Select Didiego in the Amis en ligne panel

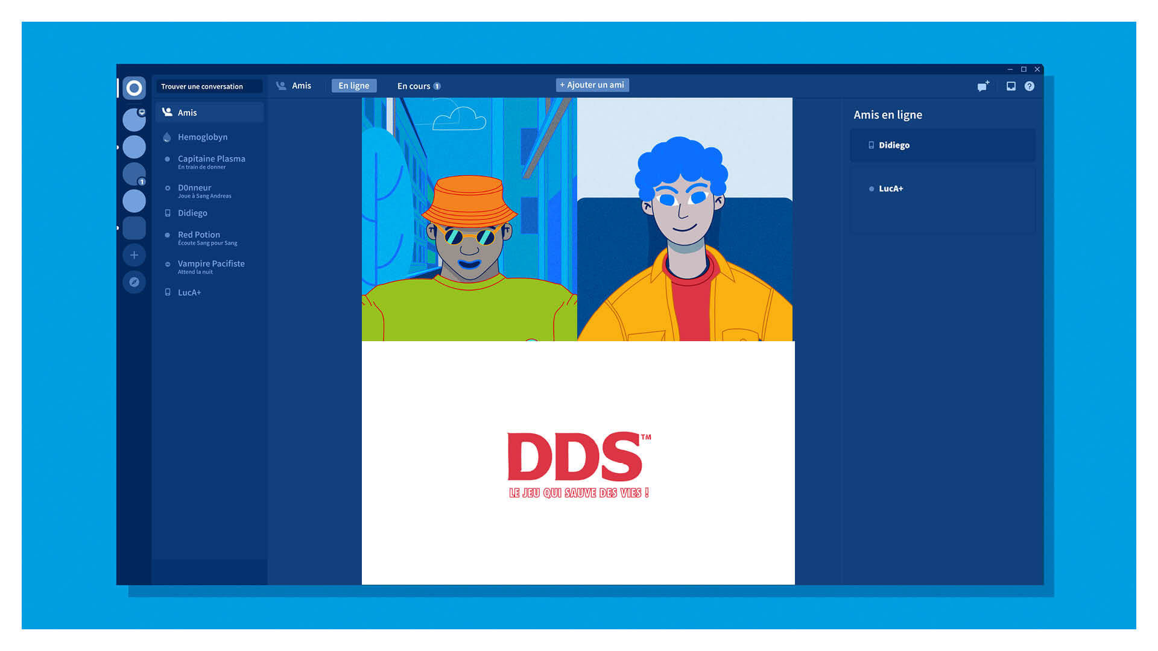tap(894, 145)
